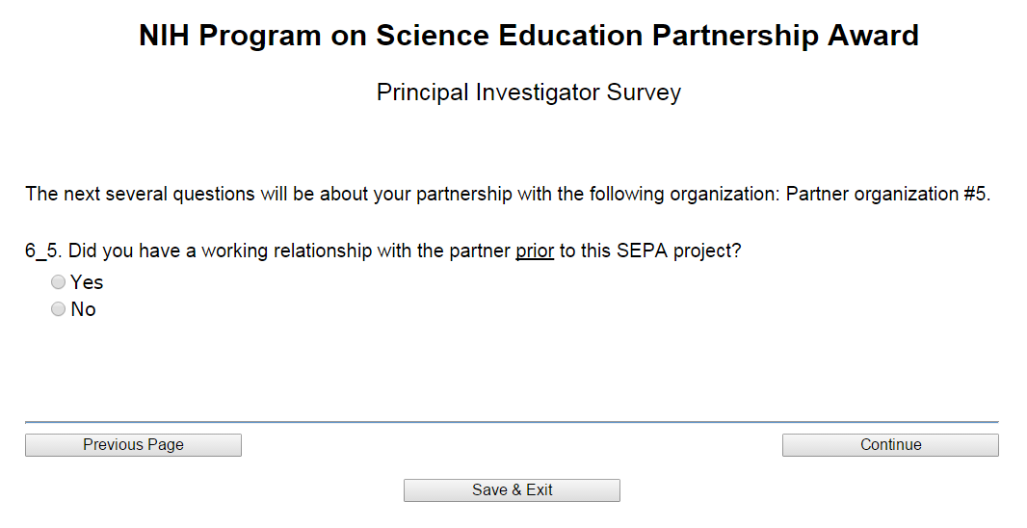
Task: Select the No radio button
Action: 59,309
